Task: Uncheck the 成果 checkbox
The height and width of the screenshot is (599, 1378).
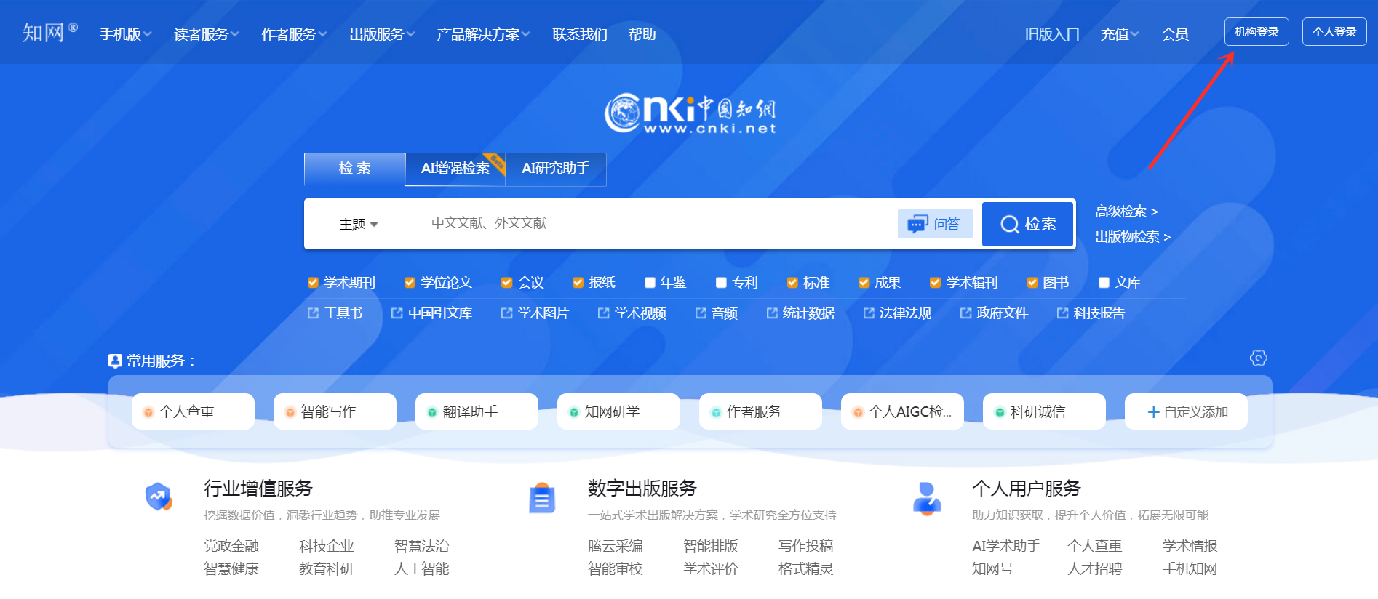Action: coord(864,283)
